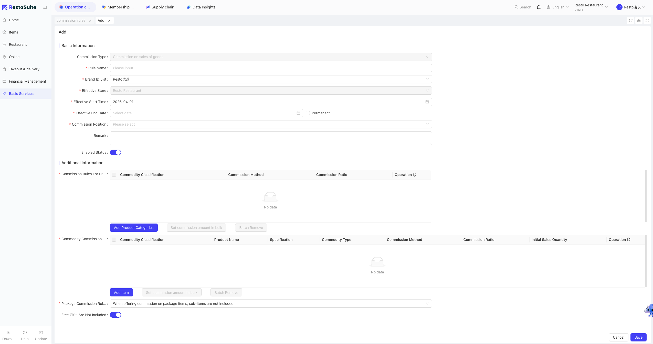Close the commission rules tab
Screen dimensions: 653x344
click(90, 21)
